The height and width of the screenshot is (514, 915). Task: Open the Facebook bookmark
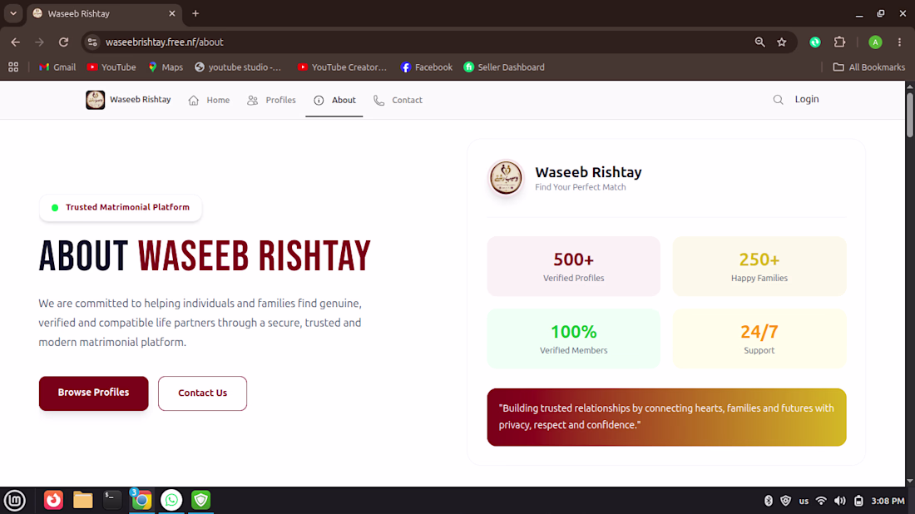point(427,67)
